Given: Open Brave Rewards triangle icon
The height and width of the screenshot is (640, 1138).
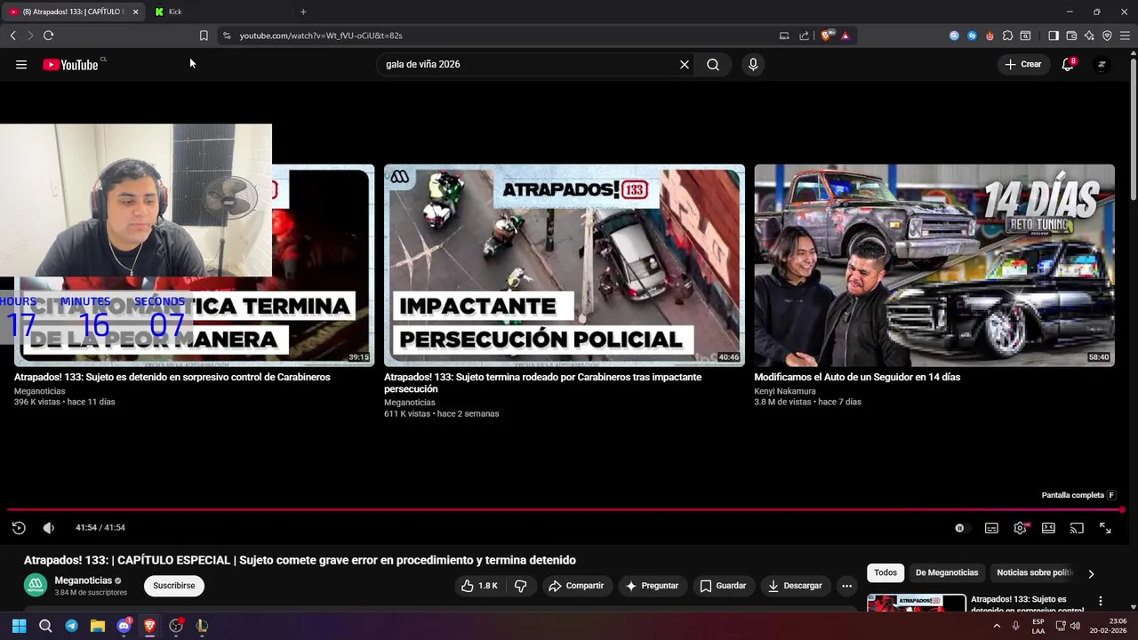Looking at the screenshot, I should (x=845, y=36).
